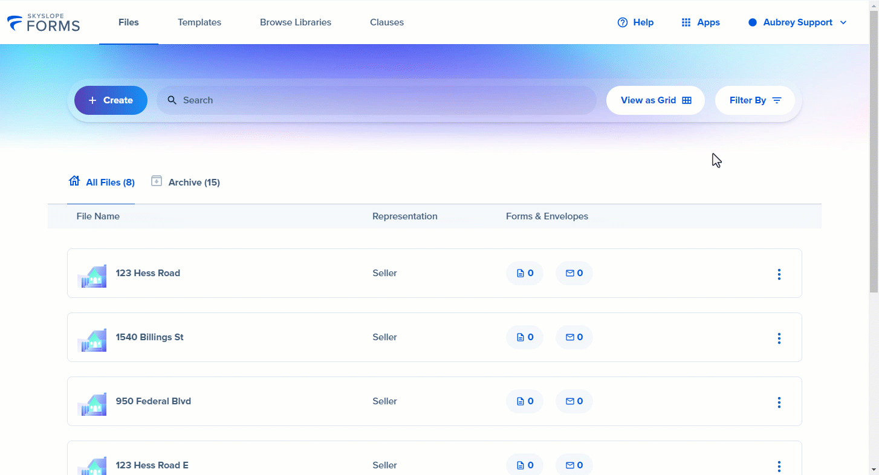
Task: Open the 123 Hess Road file
Action: tap(148, 273)
